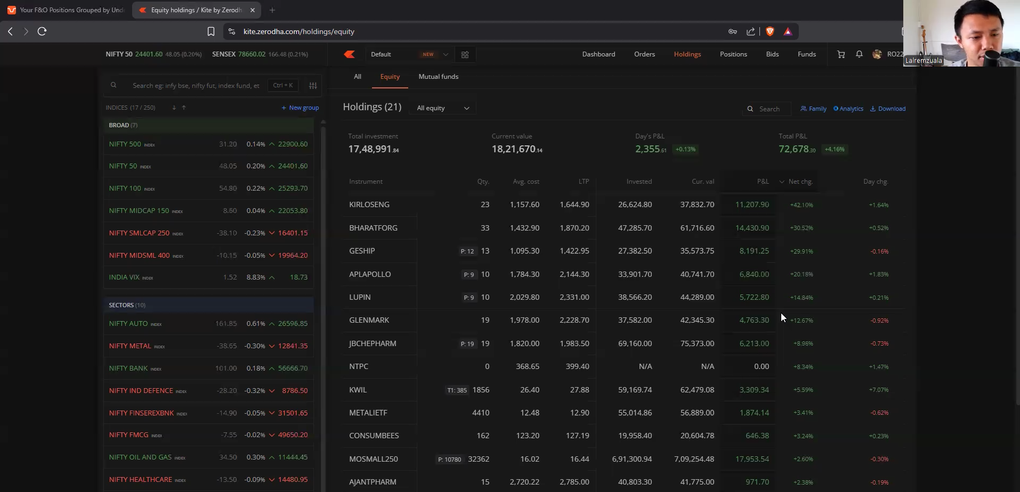Collapse the SECTORS indices group
The image size is (1020, 492).
pyautogui.click(x=208, y=305)
